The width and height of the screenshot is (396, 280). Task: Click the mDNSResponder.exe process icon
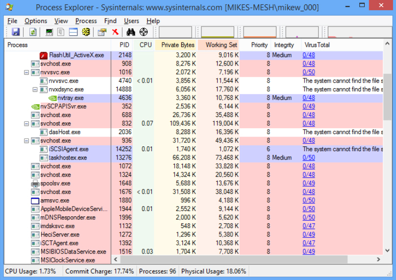(35, 218)
